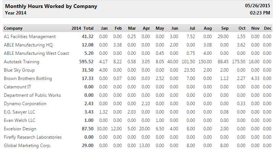
Task: Click the Jun column header
Action: pos(174,28)
